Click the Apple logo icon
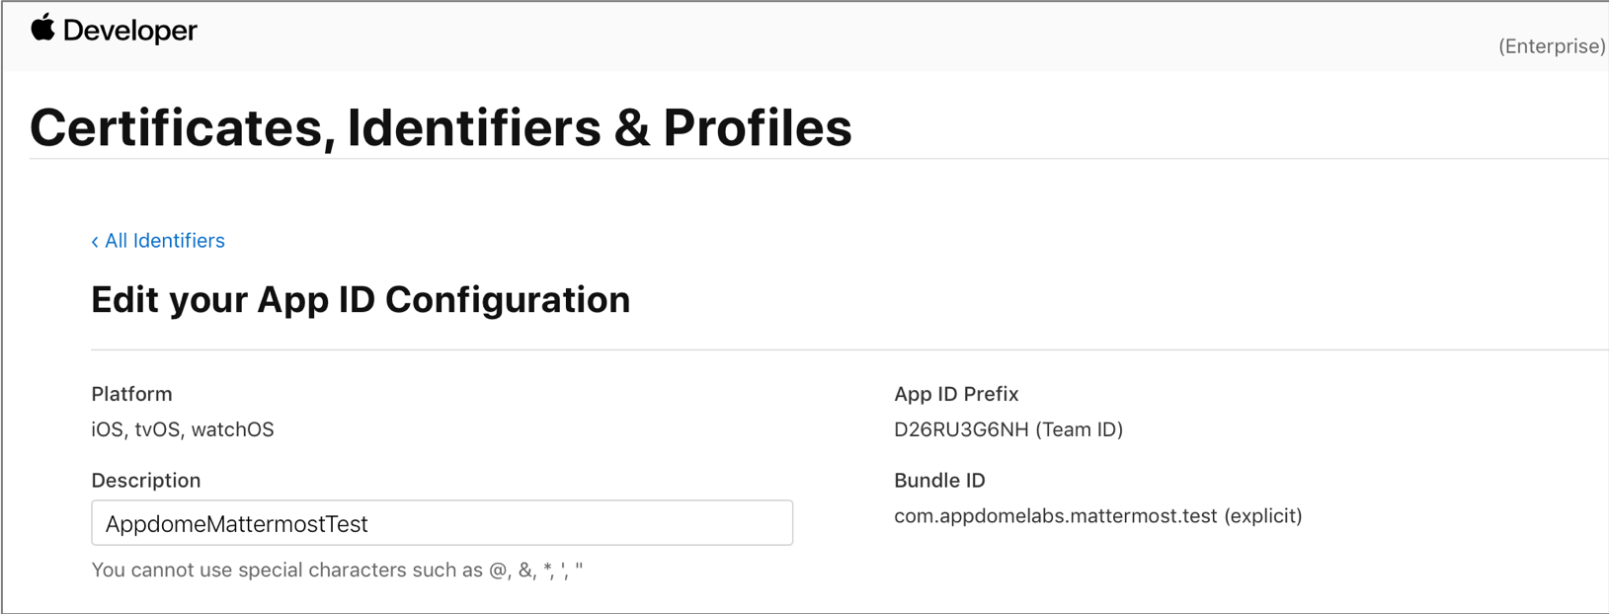The width and height of the screenshot is (1609, 614). pos(42,28)
